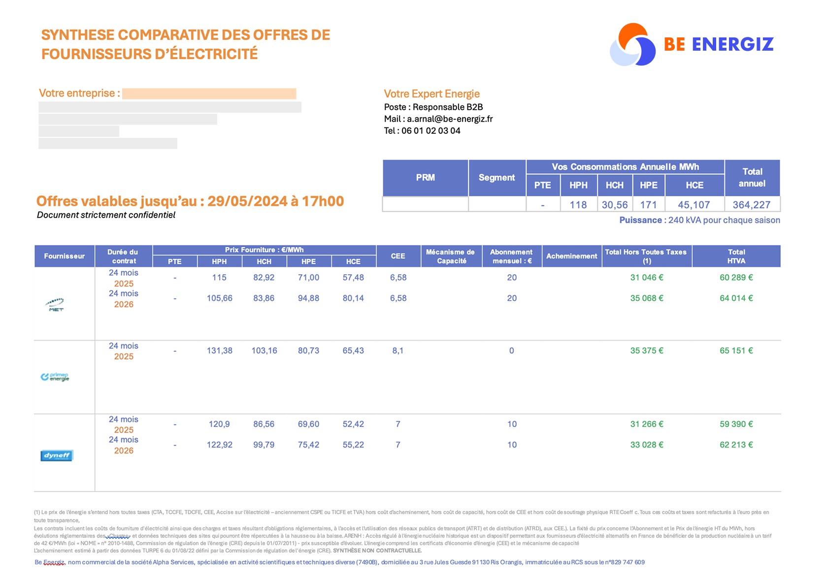Screen dimensions: 826x583
Task: Select MET 2025 HTVA total 60 289 €
Action: 736,278
